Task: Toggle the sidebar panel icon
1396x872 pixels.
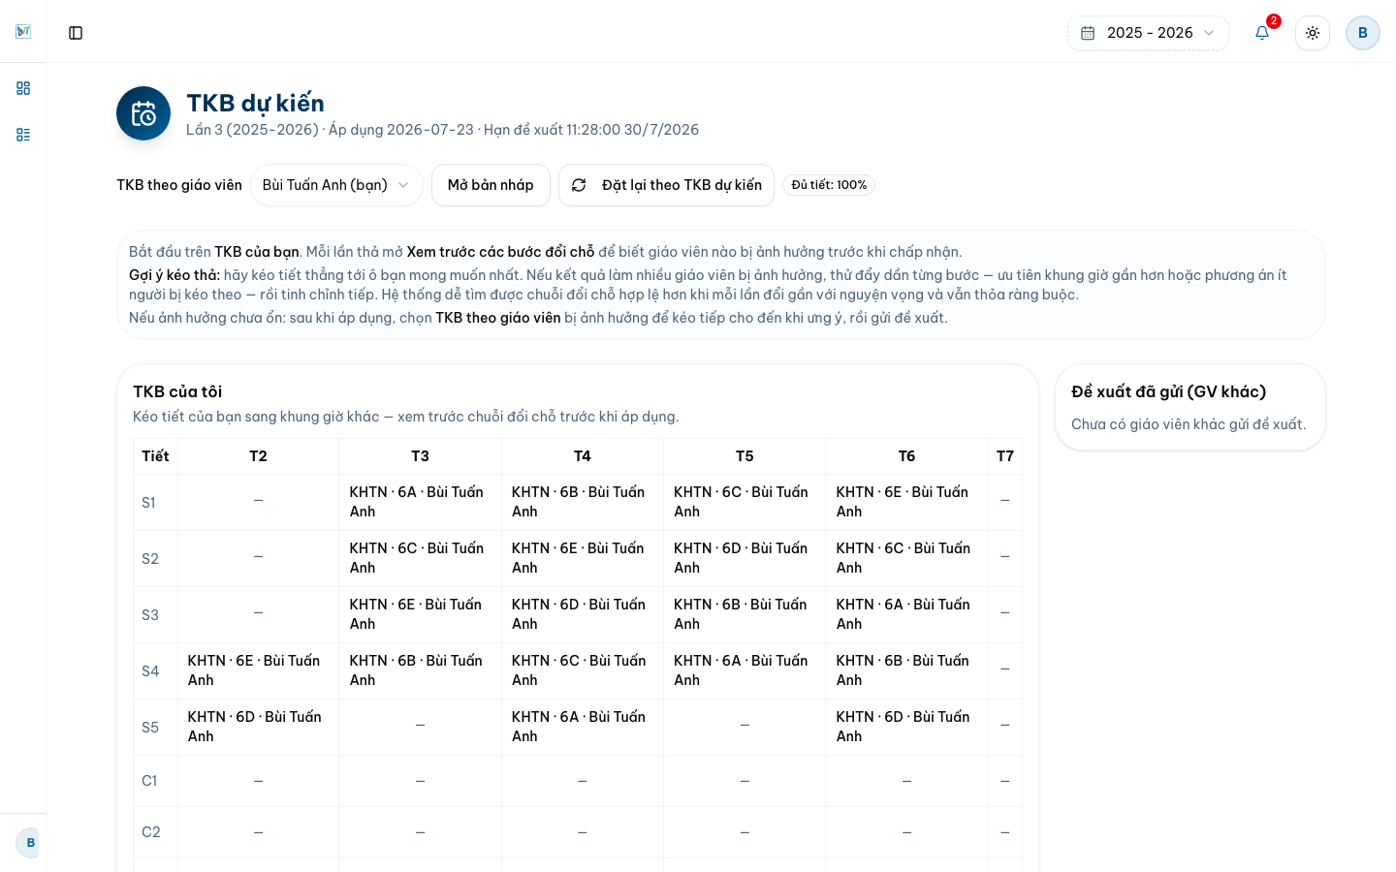Action: [76, 33]
